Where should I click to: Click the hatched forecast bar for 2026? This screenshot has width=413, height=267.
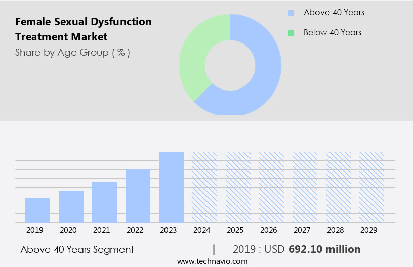pyautogui.click(x=271, y=187)
